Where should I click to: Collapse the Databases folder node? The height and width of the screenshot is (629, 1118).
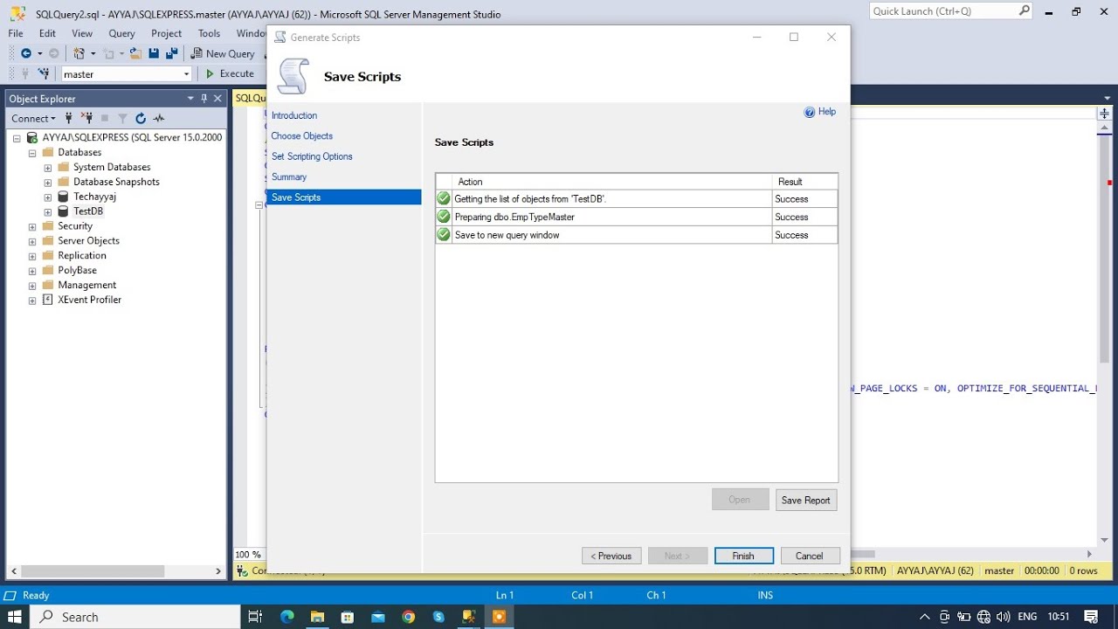tap(32, 153)
